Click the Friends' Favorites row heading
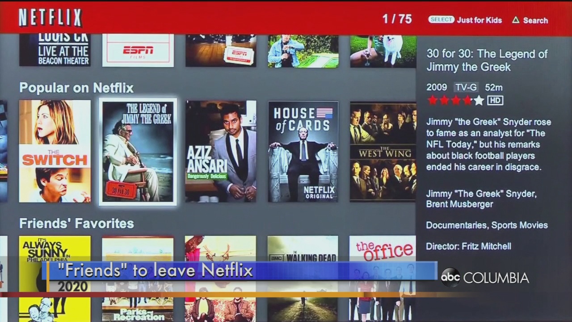572x322 pixels. tap(76, 224)
